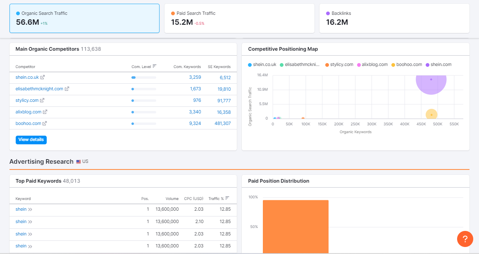Click sort icon beside Traffic % header

[227, 198]
